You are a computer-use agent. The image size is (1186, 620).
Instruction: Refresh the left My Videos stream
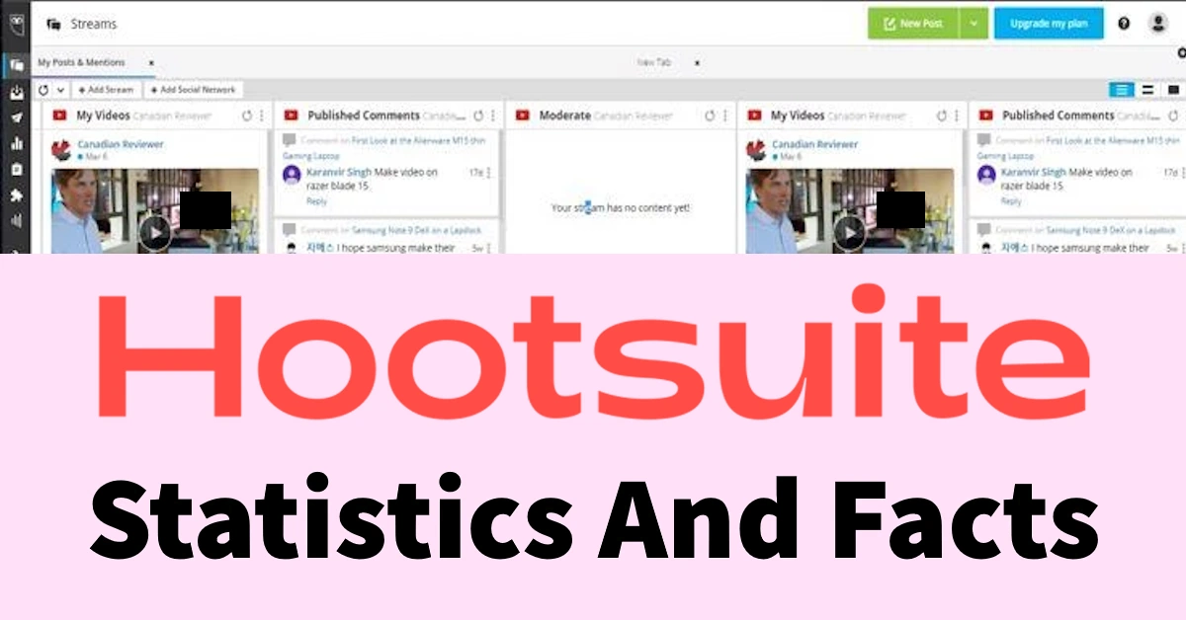(246, 116)
